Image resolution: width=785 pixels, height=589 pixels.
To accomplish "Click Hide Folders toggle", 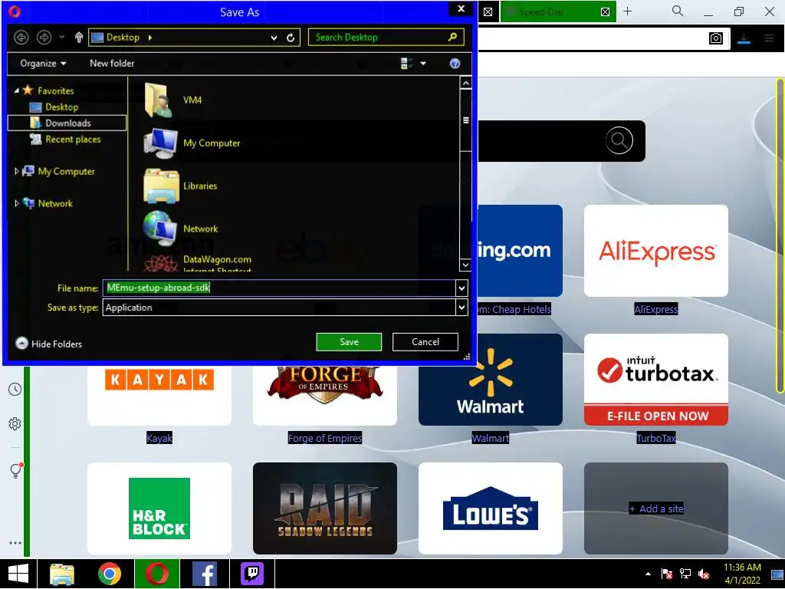I will coord(48,344).
